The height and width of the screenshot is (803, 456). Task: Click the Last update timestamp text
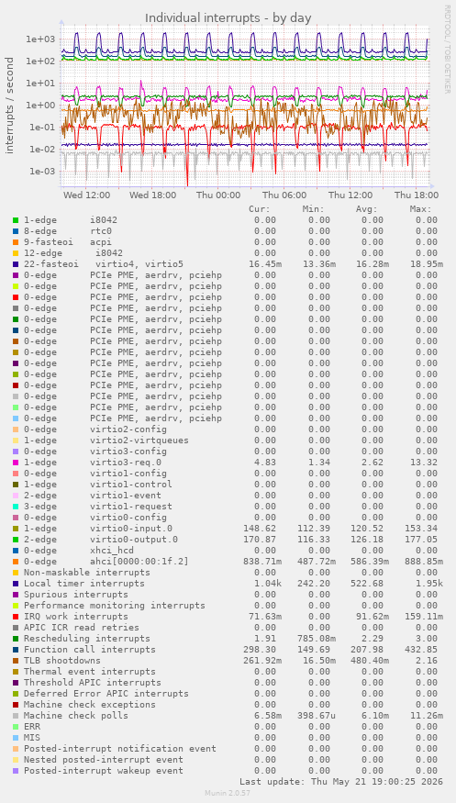click(341, 782)
